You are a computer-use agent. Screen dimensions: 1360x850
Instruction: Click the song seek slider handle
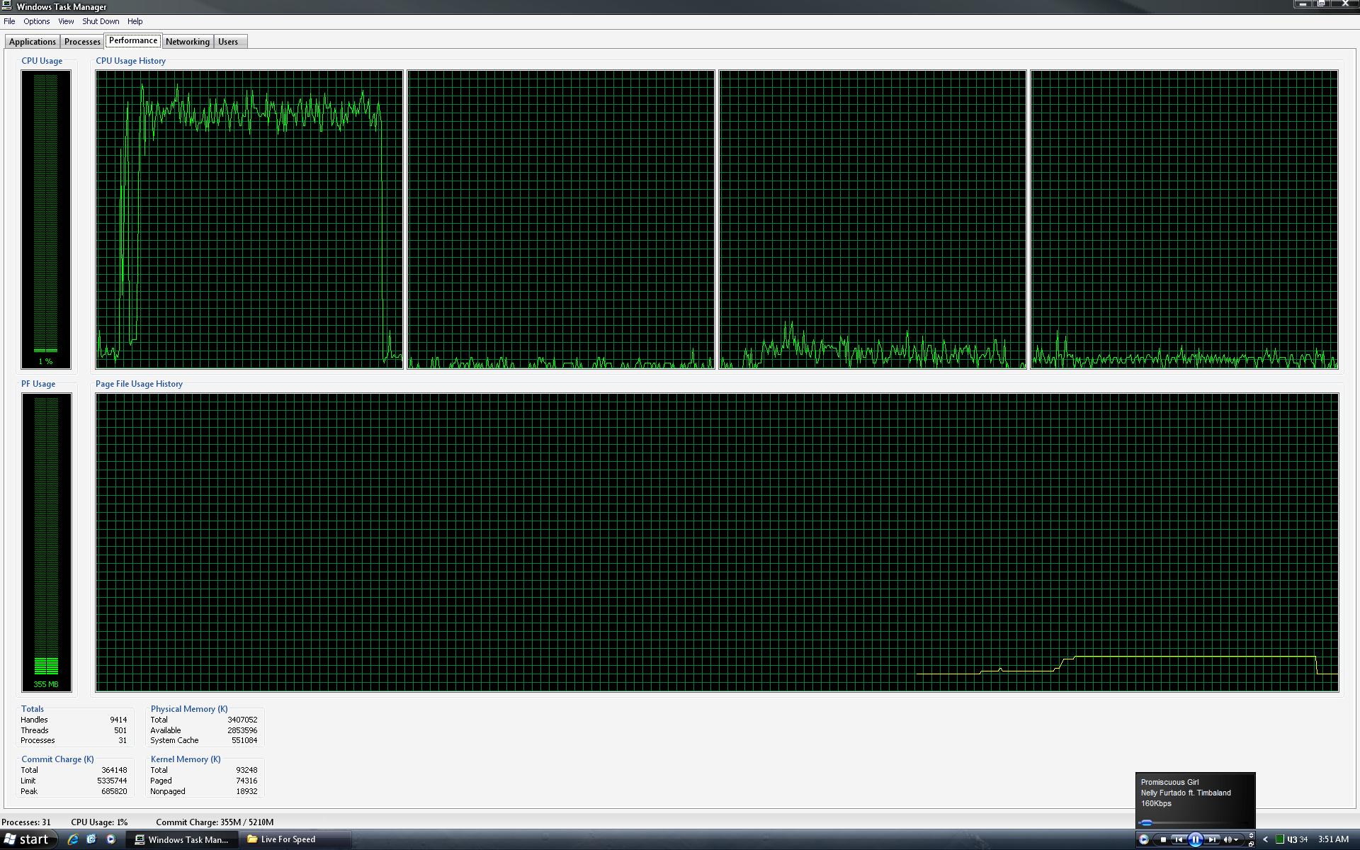tap(1147, 822)
